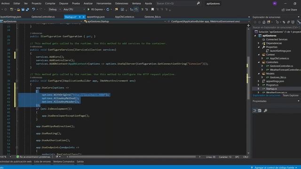Click the Categorized icon in Propiedades panel
This screenshot has width=301, height=169.
(255, 111)
